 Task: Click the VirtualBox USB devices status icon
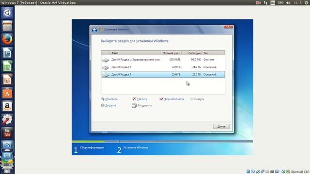pyautogui.click(x=258, y=172)
